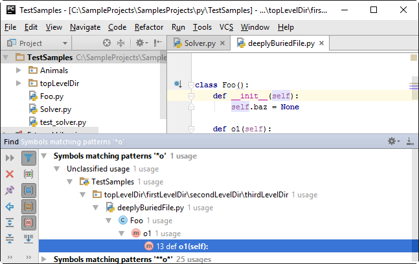Open the Tools menu

pyautogui.click(x=202, y=27)
